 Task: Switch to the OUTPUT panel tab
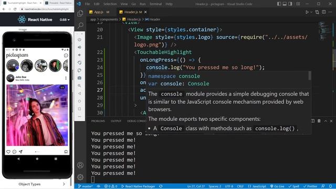[x=116, y=121]
